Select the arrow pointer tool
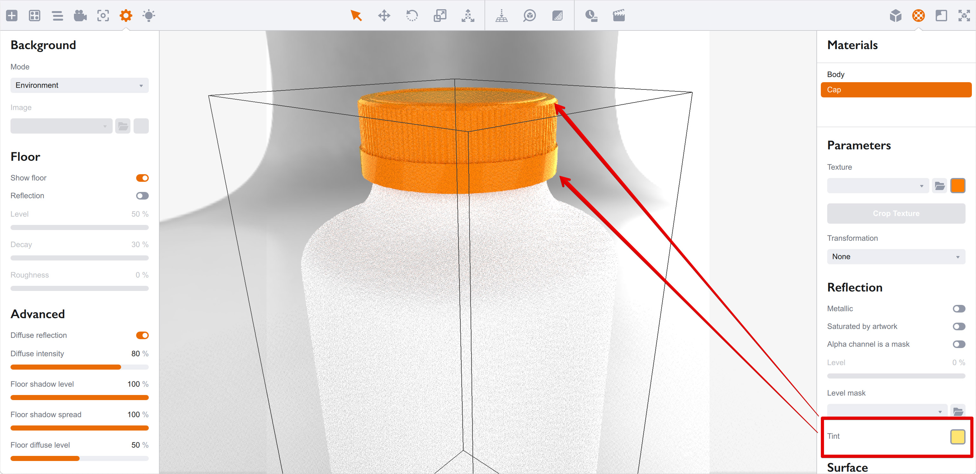The width and height of the screenshot is (976, 474). pos(356,16)
